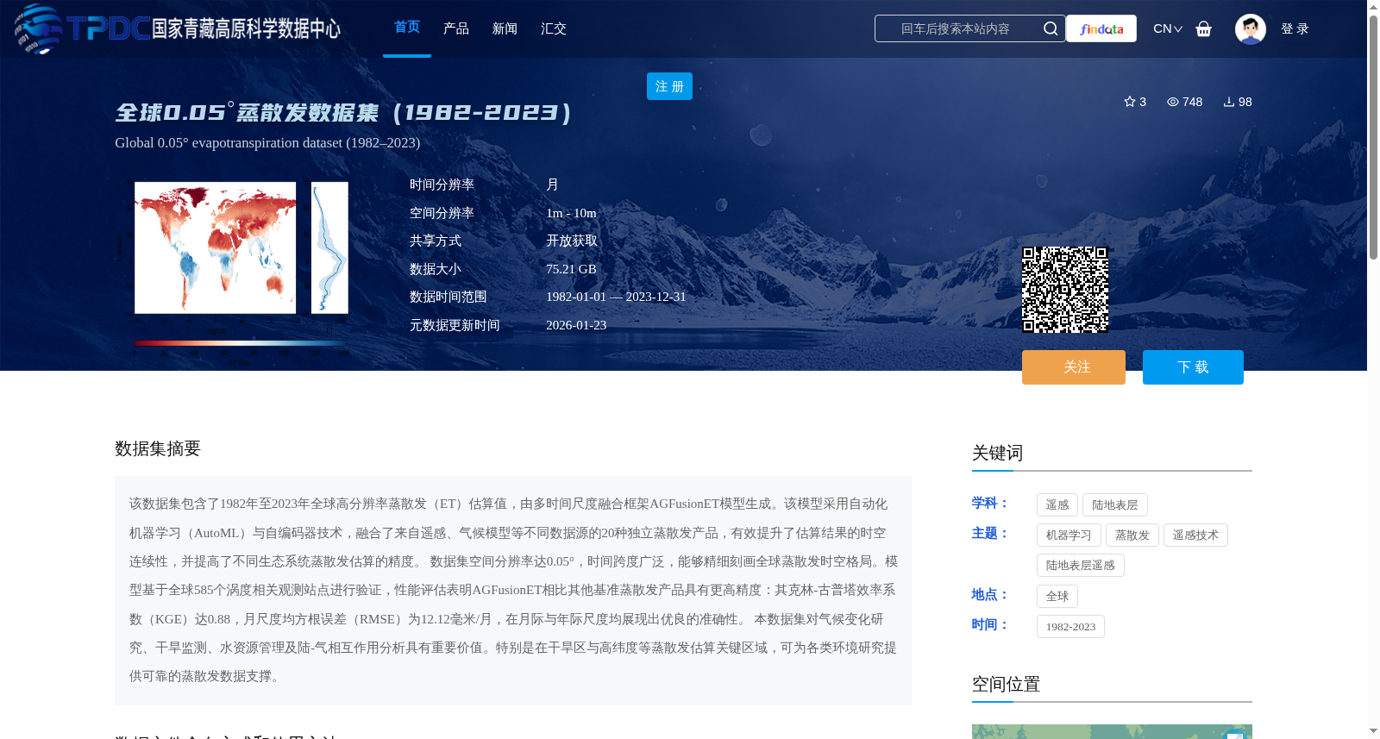Click the blue 下载 download button
The image size is (1380, 739).
pyautogui.click(x=1193, y=367)
